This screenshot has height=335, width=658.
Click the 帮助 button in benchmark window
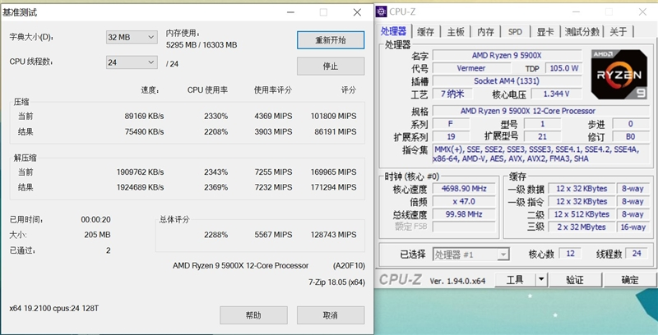pos(253,315)
